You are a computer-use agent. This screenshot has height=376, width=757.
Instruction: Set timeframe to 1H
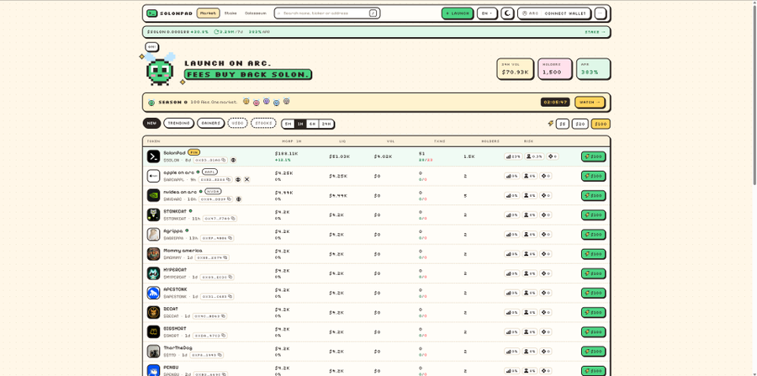[300, 124]
